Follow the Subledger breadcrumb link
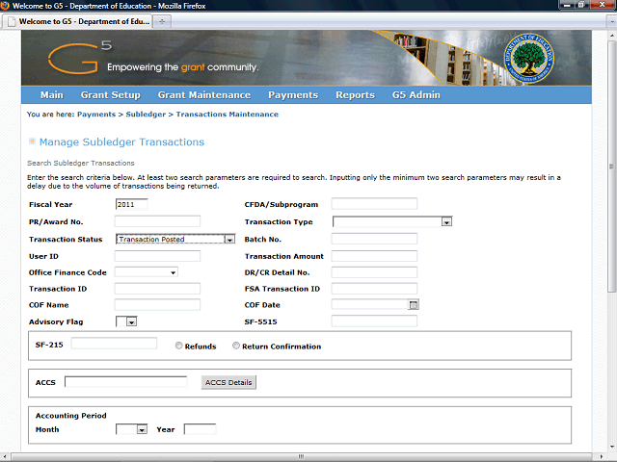The height and width of the screenshot is (462, 617). click(146, 115)
